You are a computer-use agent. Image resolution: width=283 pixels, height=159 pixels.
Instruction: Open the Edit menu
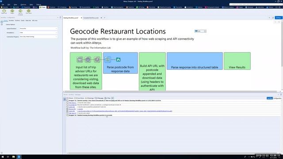coord(9,4)
